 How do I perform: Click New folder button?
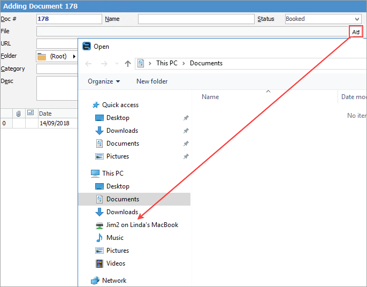coord(152,81)
